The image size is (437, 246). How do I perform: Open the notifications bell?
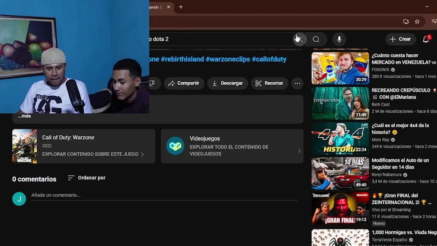[x=426, y=39]
